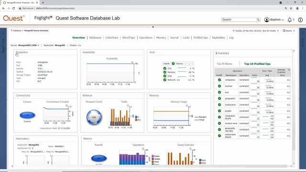This screenshot has width=306, height=172.
Task: Click the Disk green check status icon
Action: pos(164,76)
